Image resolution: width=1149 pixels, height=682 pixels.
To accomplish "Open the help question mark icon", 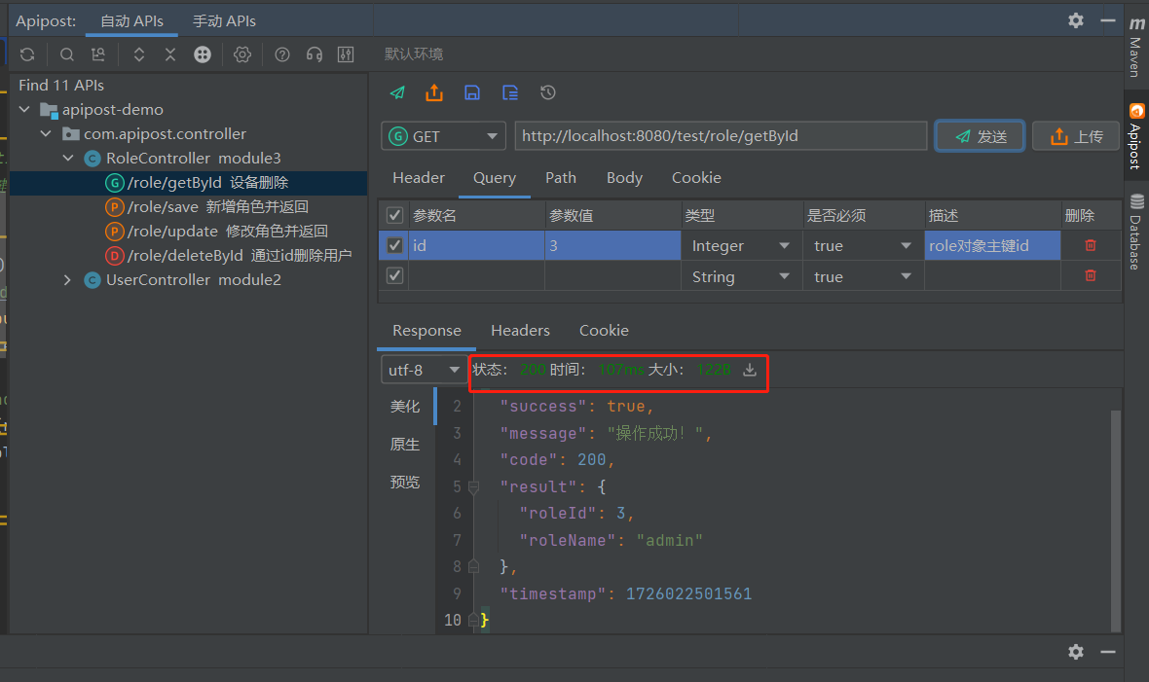I will [x=282, y=54].
